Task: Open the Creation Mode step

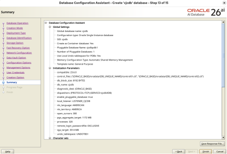Action: (x=15, y=28)
